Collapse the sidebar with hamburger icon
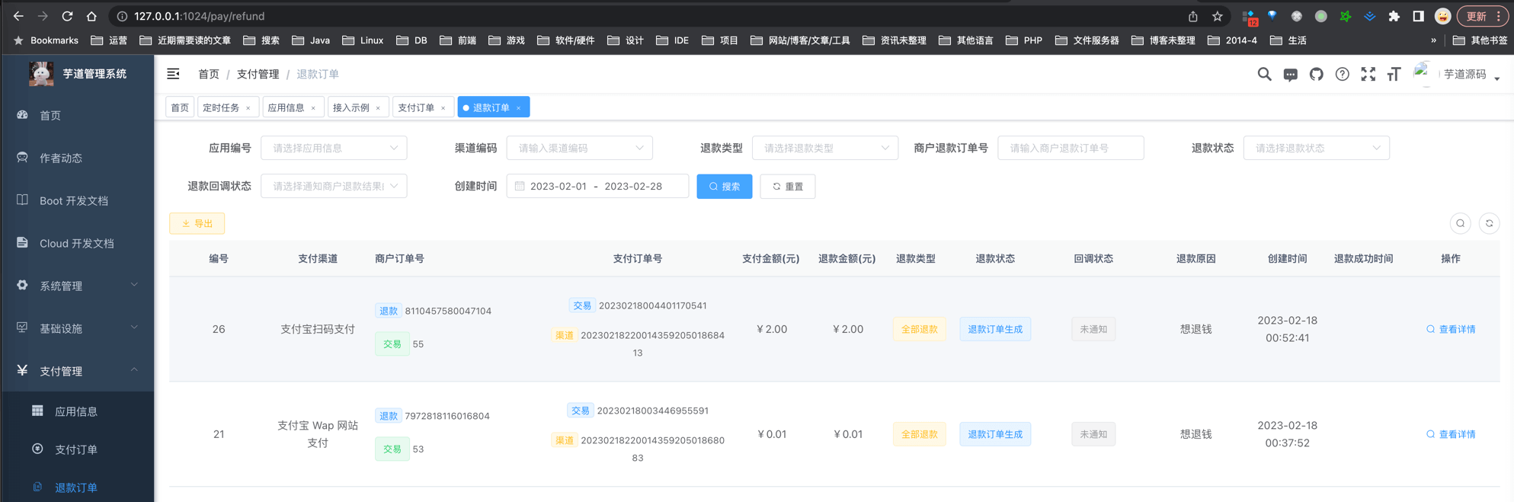 click(x=173, y=74)
